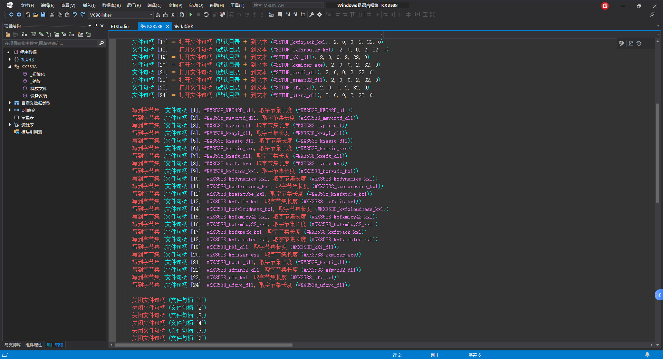Open the 工具(T) menu
This screenshot has height=359, width=663.
(238, 6)
